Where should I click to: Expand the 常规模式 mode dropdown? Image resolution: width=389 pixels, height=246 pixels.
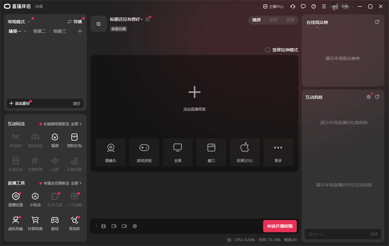coord(19,22)
